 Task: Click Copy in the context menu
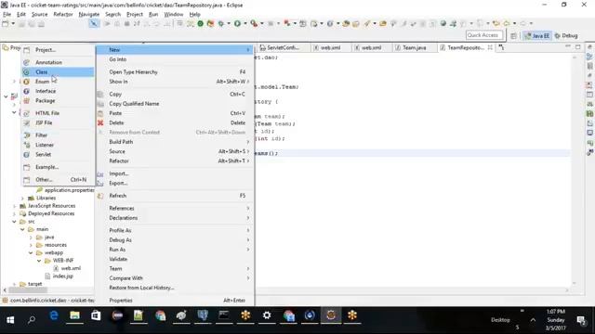pyautogui.click(x=175, y=94)
